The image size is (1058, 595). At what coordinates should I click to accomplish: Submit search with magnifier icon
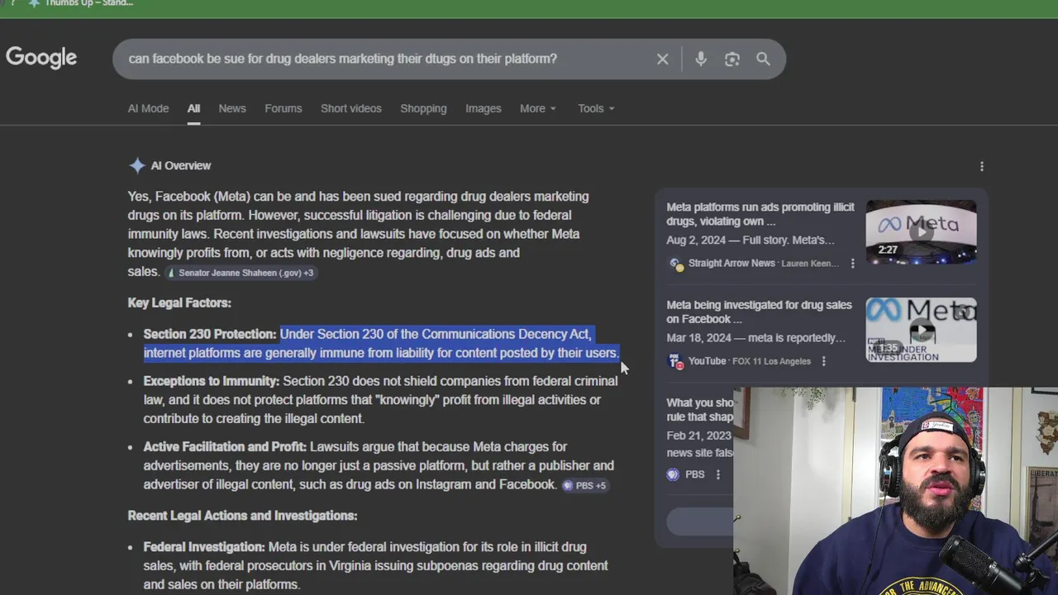tap(763, 59)
